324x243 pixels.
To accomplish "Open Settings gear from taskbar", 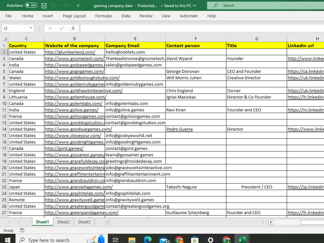I will [210, 240].
